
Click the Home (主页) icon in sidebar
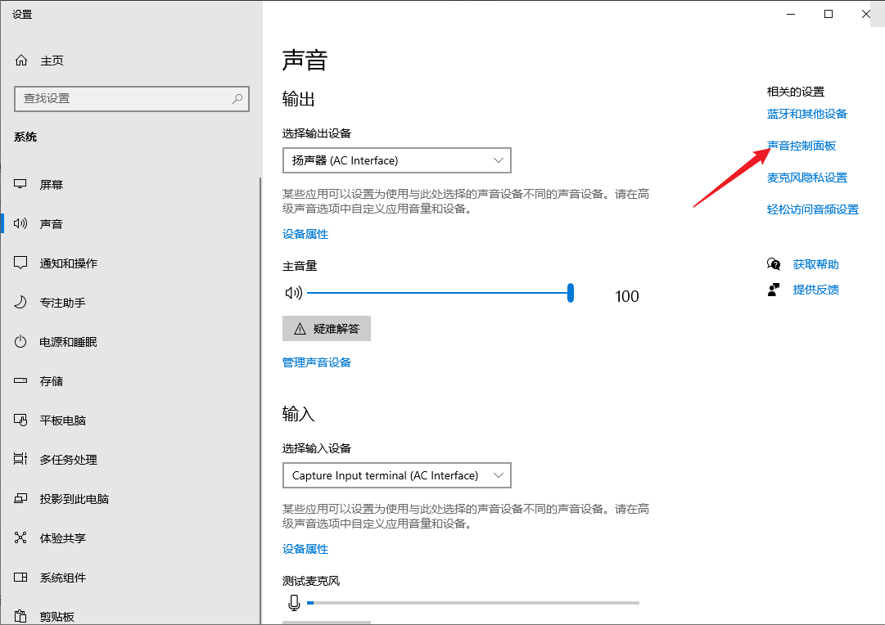click(21, 61)
